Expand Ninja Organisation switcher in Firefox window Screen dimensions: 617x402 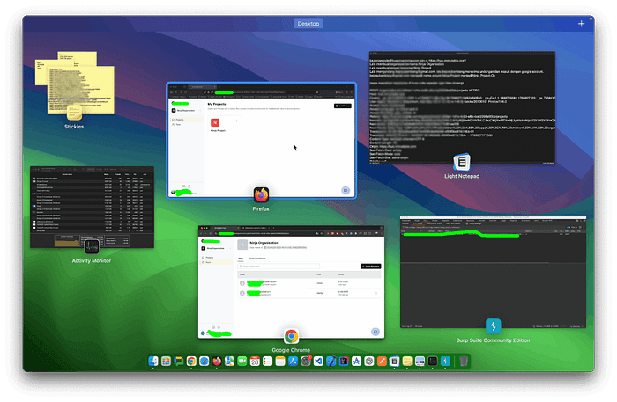[x=186, y=111]
